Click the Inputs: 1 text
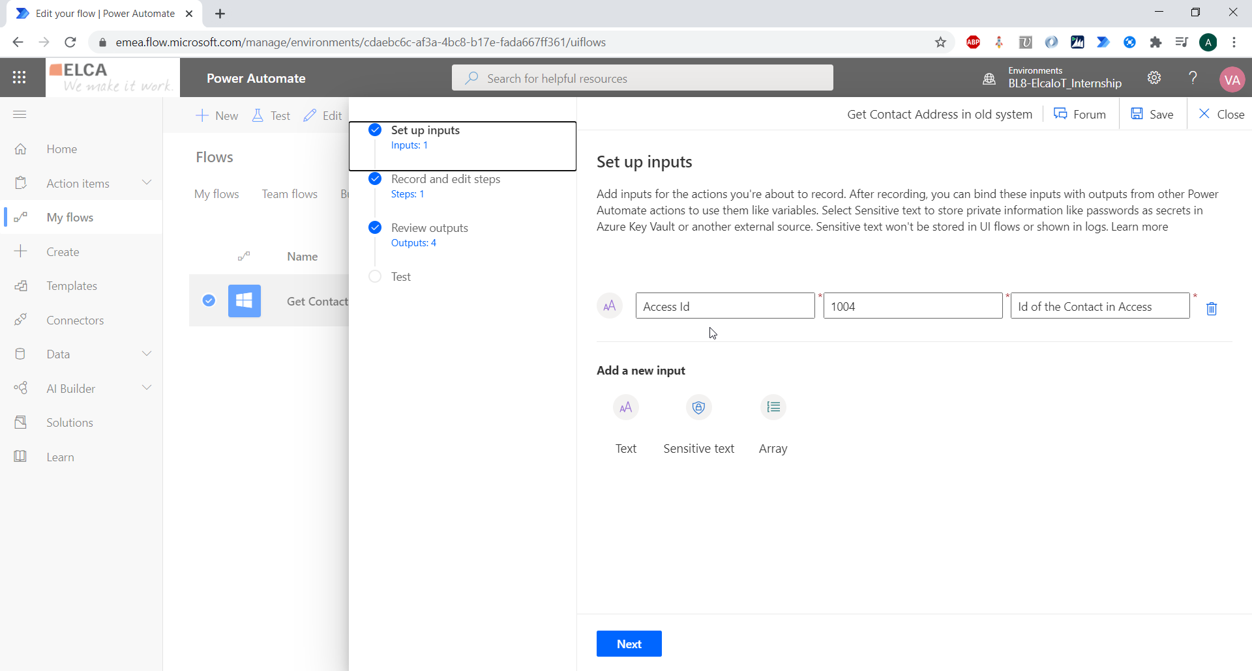This screenshot has width=1252, height=671. tap(410, 145)
